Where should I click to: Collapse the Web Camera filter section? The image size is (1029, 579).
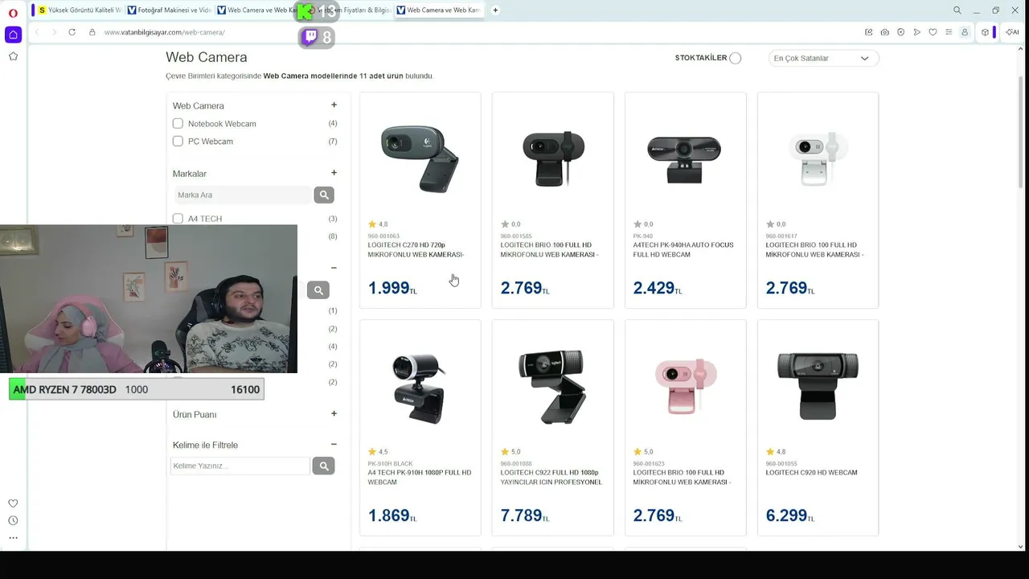point(334,105)
